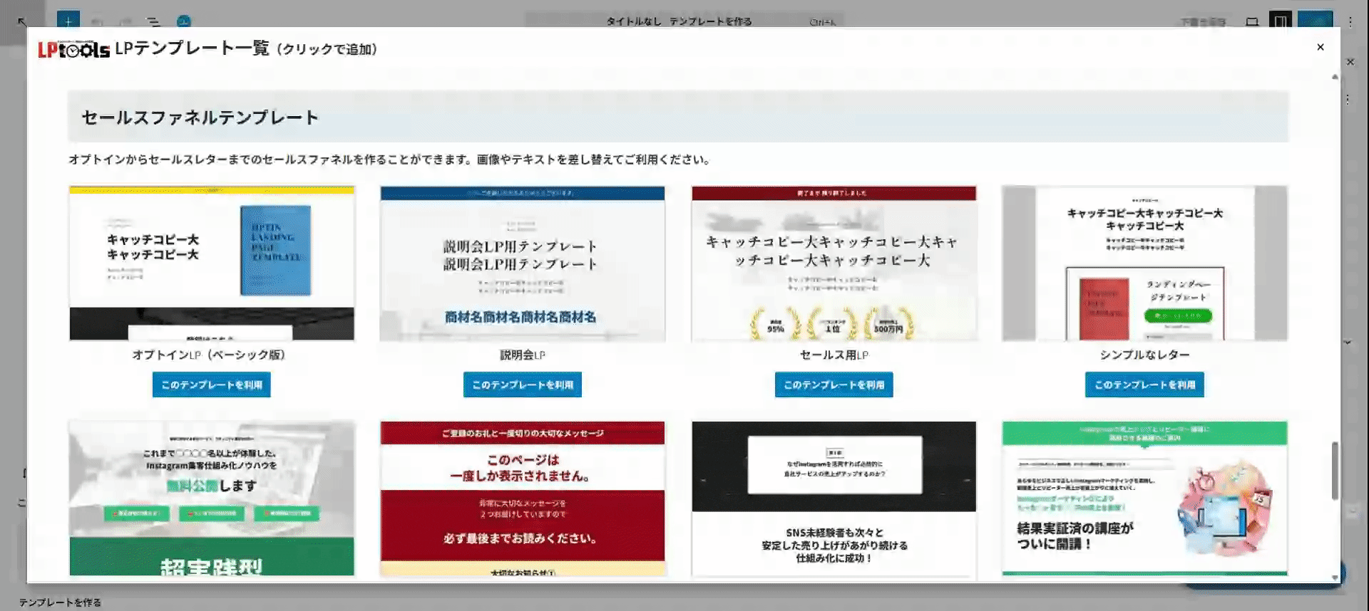
Task: Click the blue publish button in editor
Action: point(1315,21)
